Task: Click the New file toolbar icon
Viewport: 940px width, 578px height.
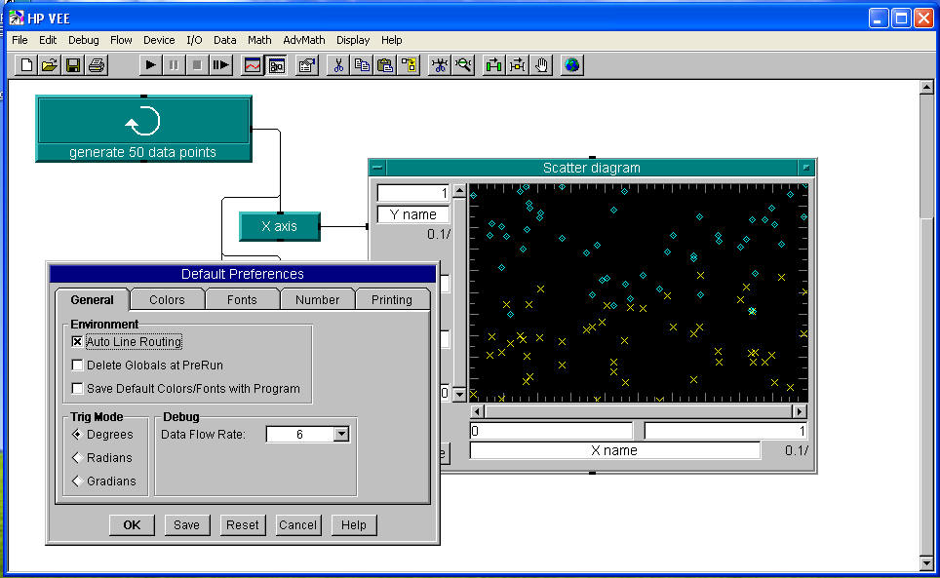Action: (26, 65)
